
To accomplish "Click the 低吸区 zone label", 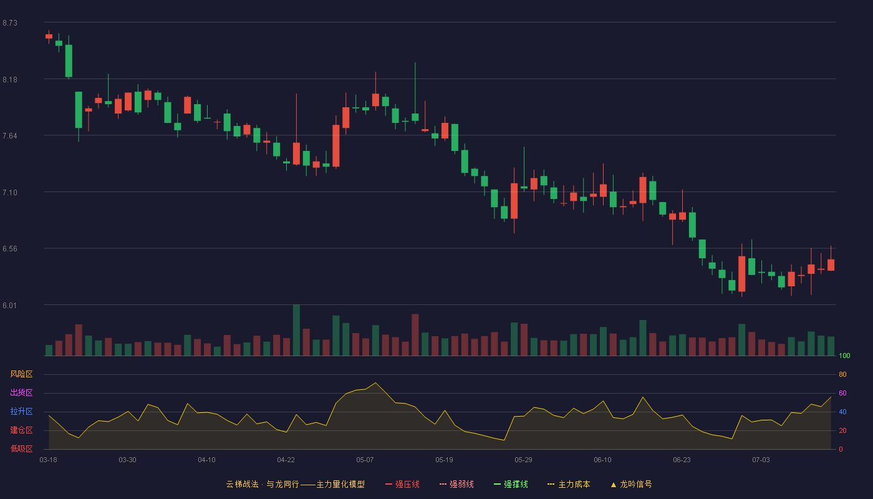I will [x=21, y=448].
